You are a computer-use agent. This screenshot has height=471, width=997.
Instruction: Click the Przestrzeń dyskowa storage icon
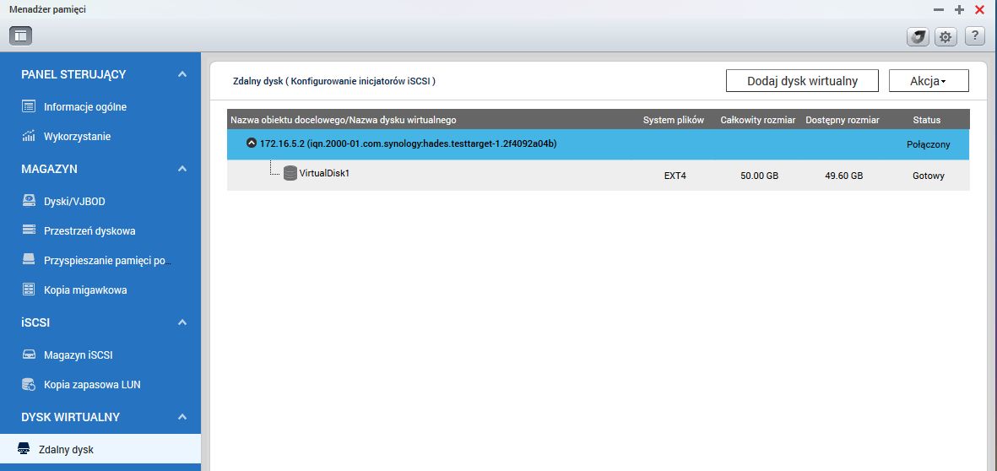tap(29, 230)
